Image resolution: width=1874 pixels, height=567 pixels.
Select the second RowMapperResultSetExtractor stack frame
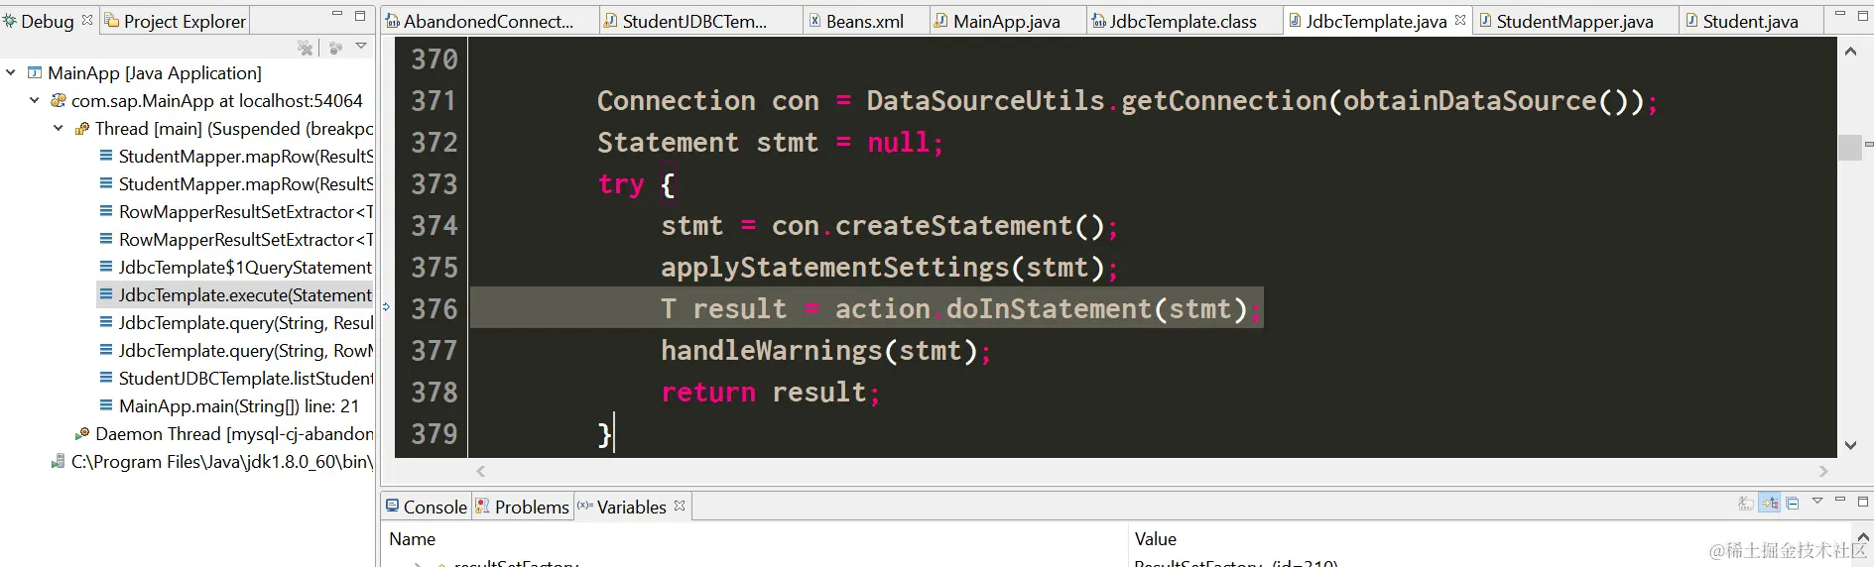point(236,239)
